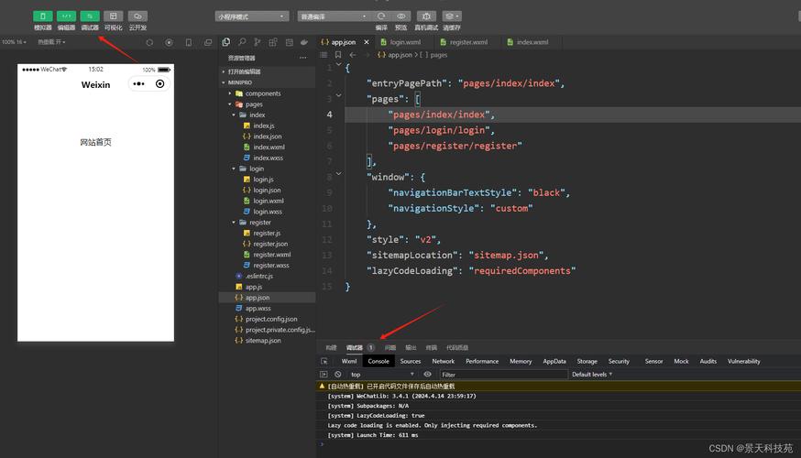Click the compile refresh icon
The width and height of the screenshot is (801, 458).
tap(381, 16)
